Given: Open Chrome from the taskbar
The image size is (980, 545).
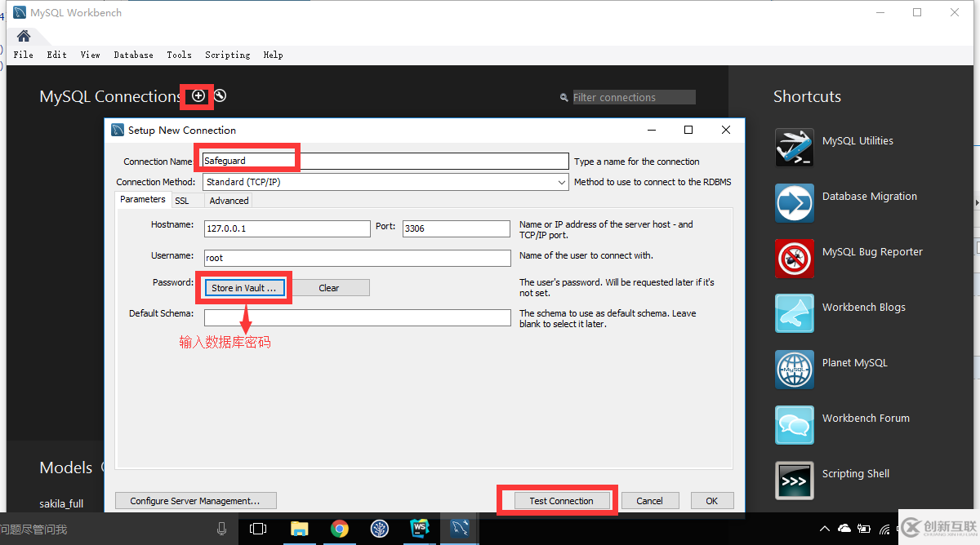Looking at the screenshot, I should click(340, 529).
